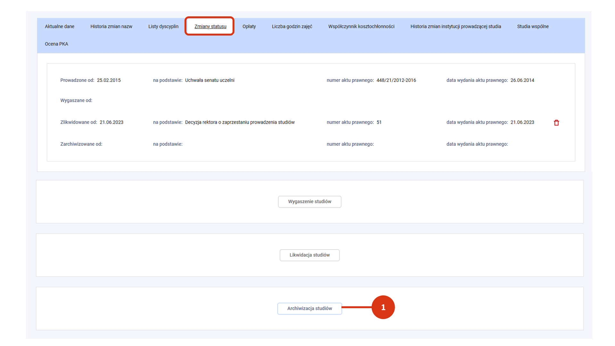615x346 pixels.
Task: Switch to Historia zmian nazw tab
Action: click(x=111, y=27)
